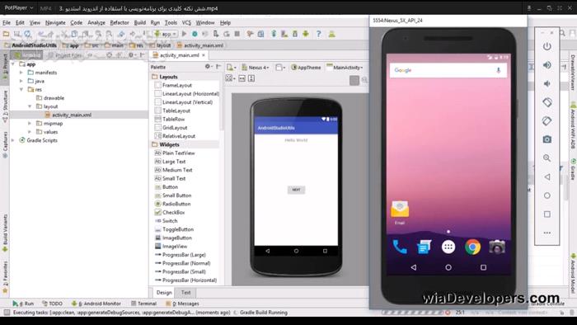
Task: Launch Chrome on the emulator home screen
Action: point(472,247)
